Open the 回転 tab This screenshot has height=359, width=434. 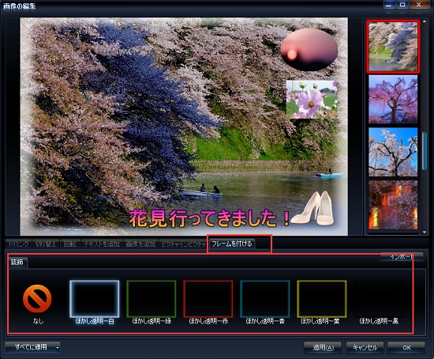coord(70,244)
